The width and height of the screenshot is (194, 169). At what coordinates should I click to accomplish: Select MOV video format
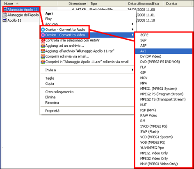[x=144, y=78]
